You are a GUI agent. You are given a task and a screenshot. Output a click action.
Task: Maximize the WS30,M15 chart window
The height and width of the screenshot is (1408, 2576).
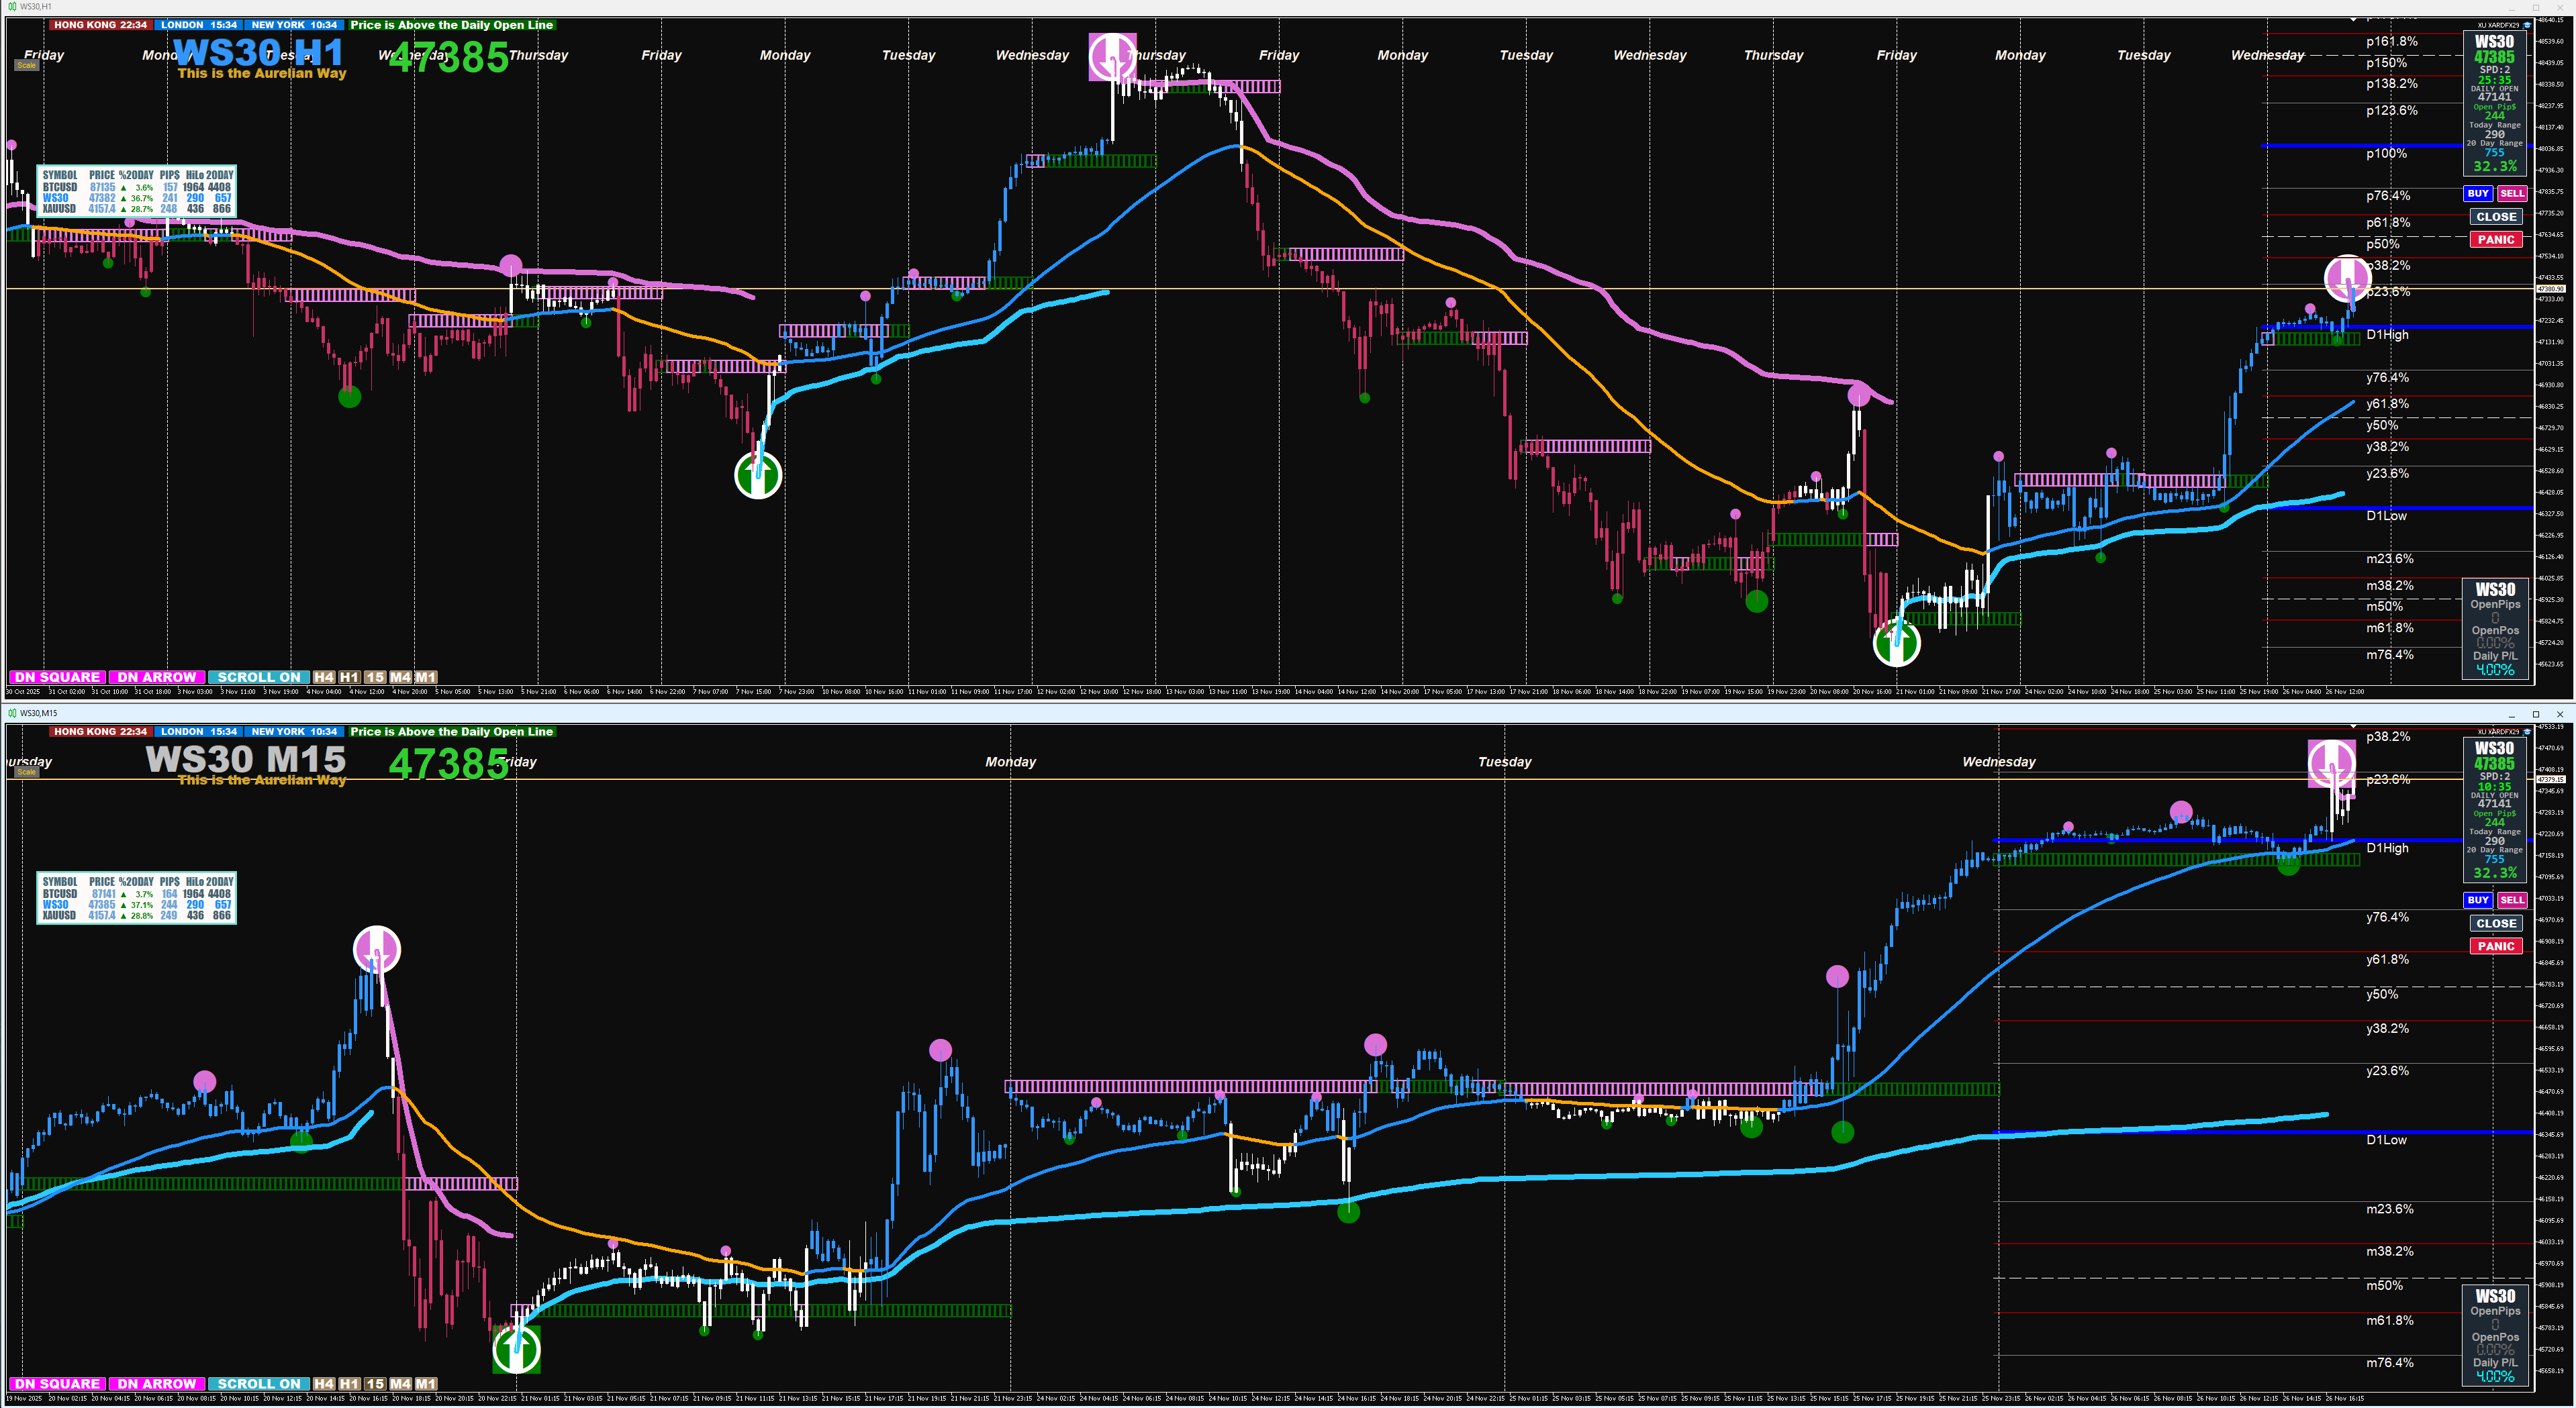(2535, 713)
